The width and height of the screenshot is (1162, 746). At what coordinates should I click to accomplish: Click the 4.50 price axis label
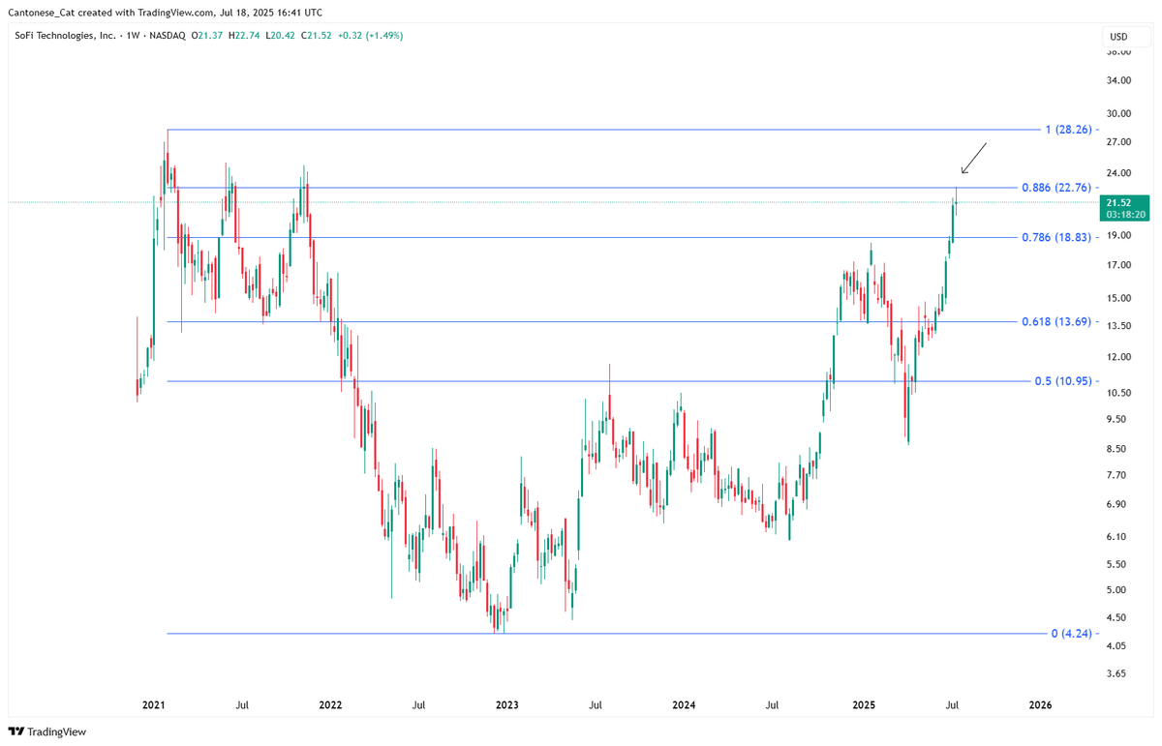tap(1117, 617)
